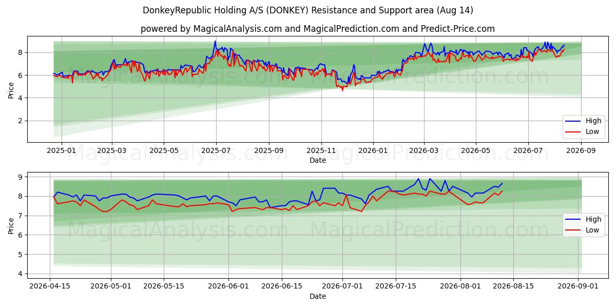Click the 2026-01 tick label on top chart

point(373,151)
